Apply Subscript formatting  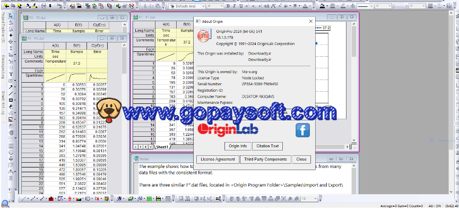click(253, 6)
